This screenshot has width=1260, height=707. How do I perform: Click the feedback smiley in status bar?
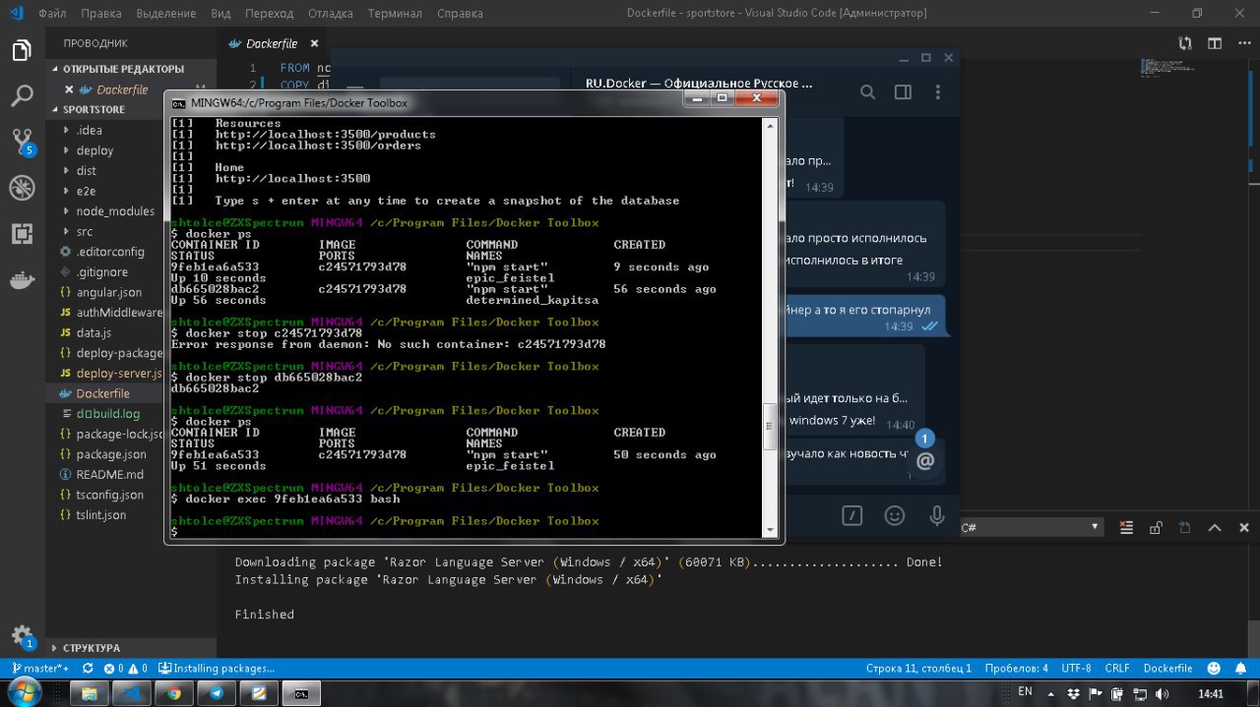(1214, 669)
